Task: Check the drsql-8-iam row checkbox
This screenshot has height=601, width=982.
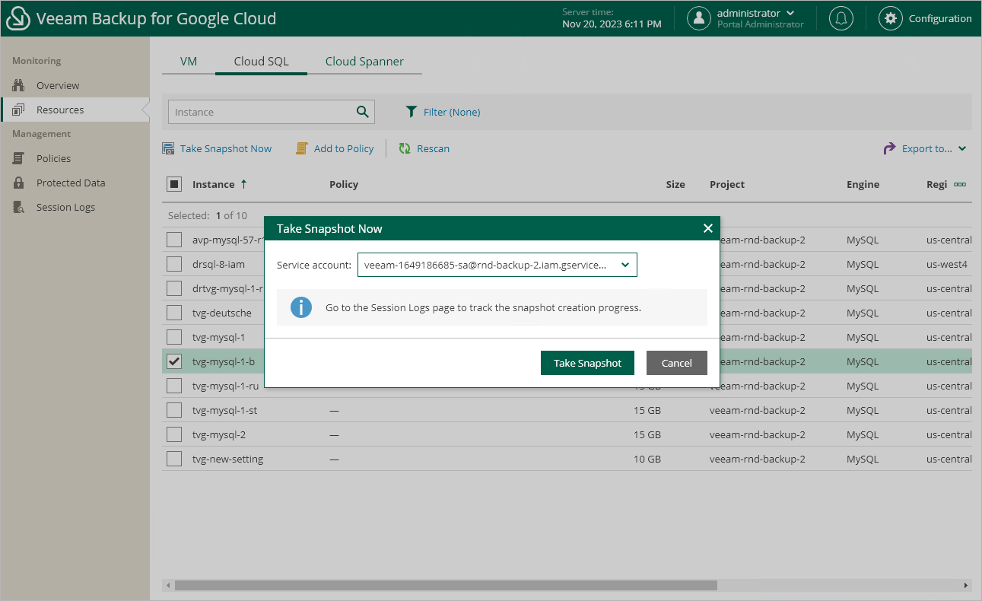Action: [174, 264]
